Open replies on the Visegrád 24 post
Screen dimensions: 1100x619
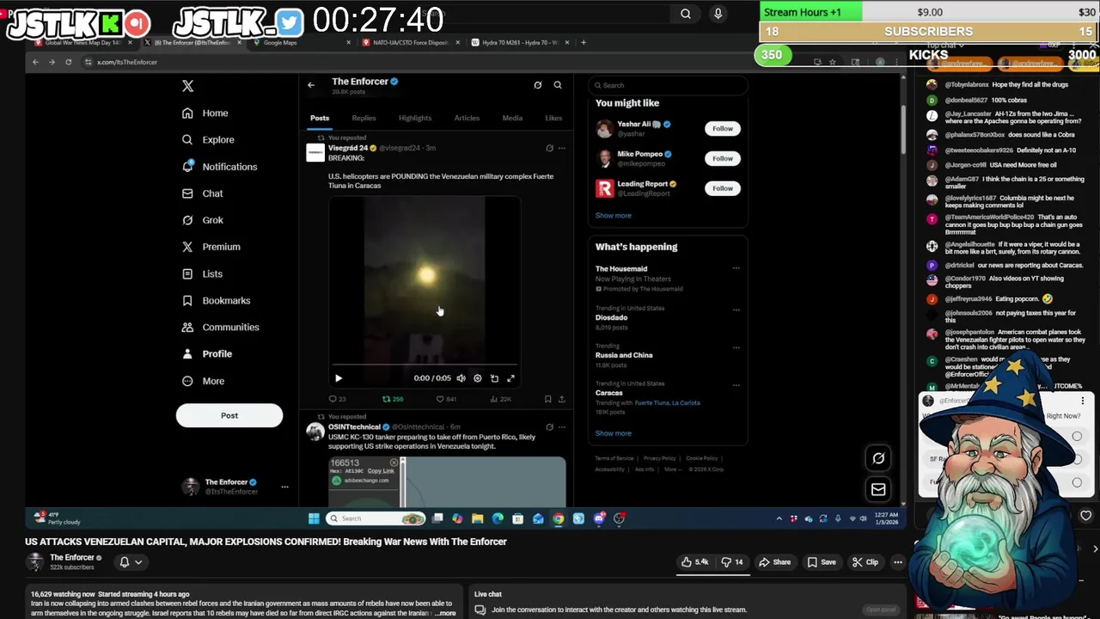coord(337,399)
